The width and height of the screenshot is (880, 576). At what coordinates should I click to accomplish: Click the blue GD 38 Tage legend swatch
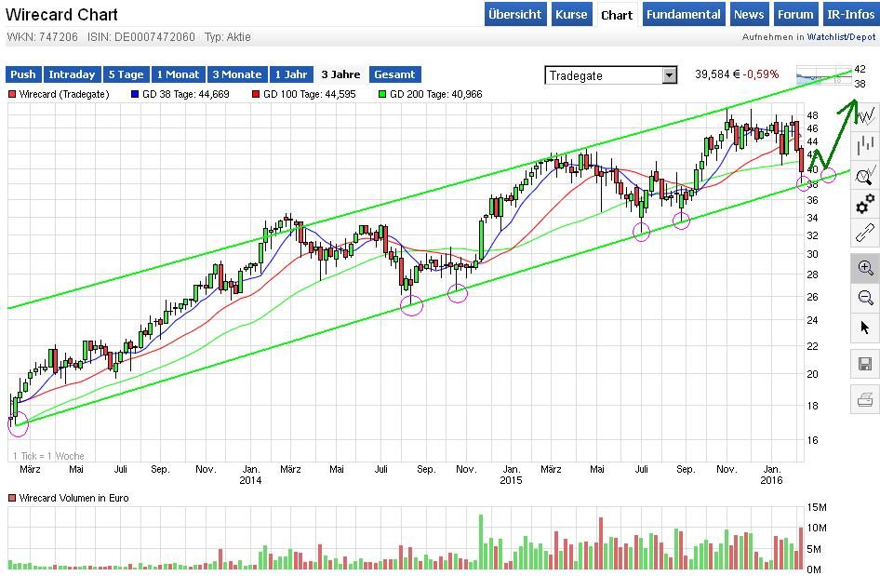[x=135, y=94]
